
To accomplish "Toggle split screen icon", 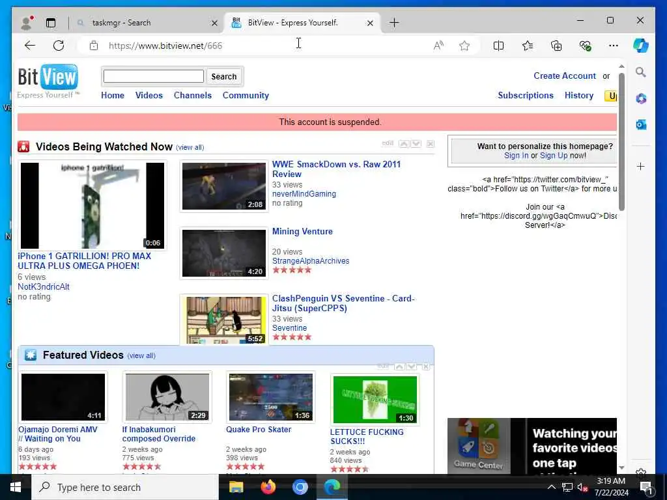I will pos(498,46).
